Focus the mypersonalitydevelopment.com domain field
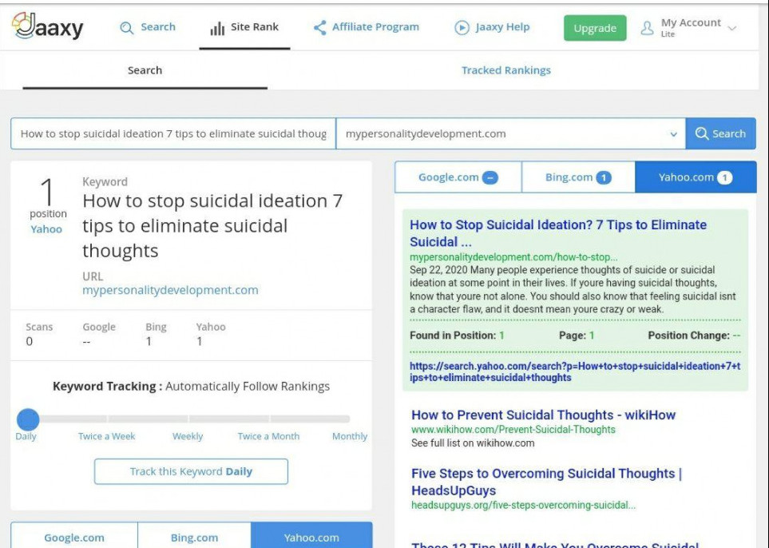This screenshot has height=548, width=769. point(510,133)
